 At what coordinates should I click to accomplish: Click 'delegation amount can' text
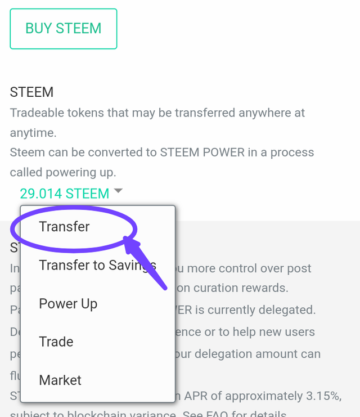click(x=252, y=355)
